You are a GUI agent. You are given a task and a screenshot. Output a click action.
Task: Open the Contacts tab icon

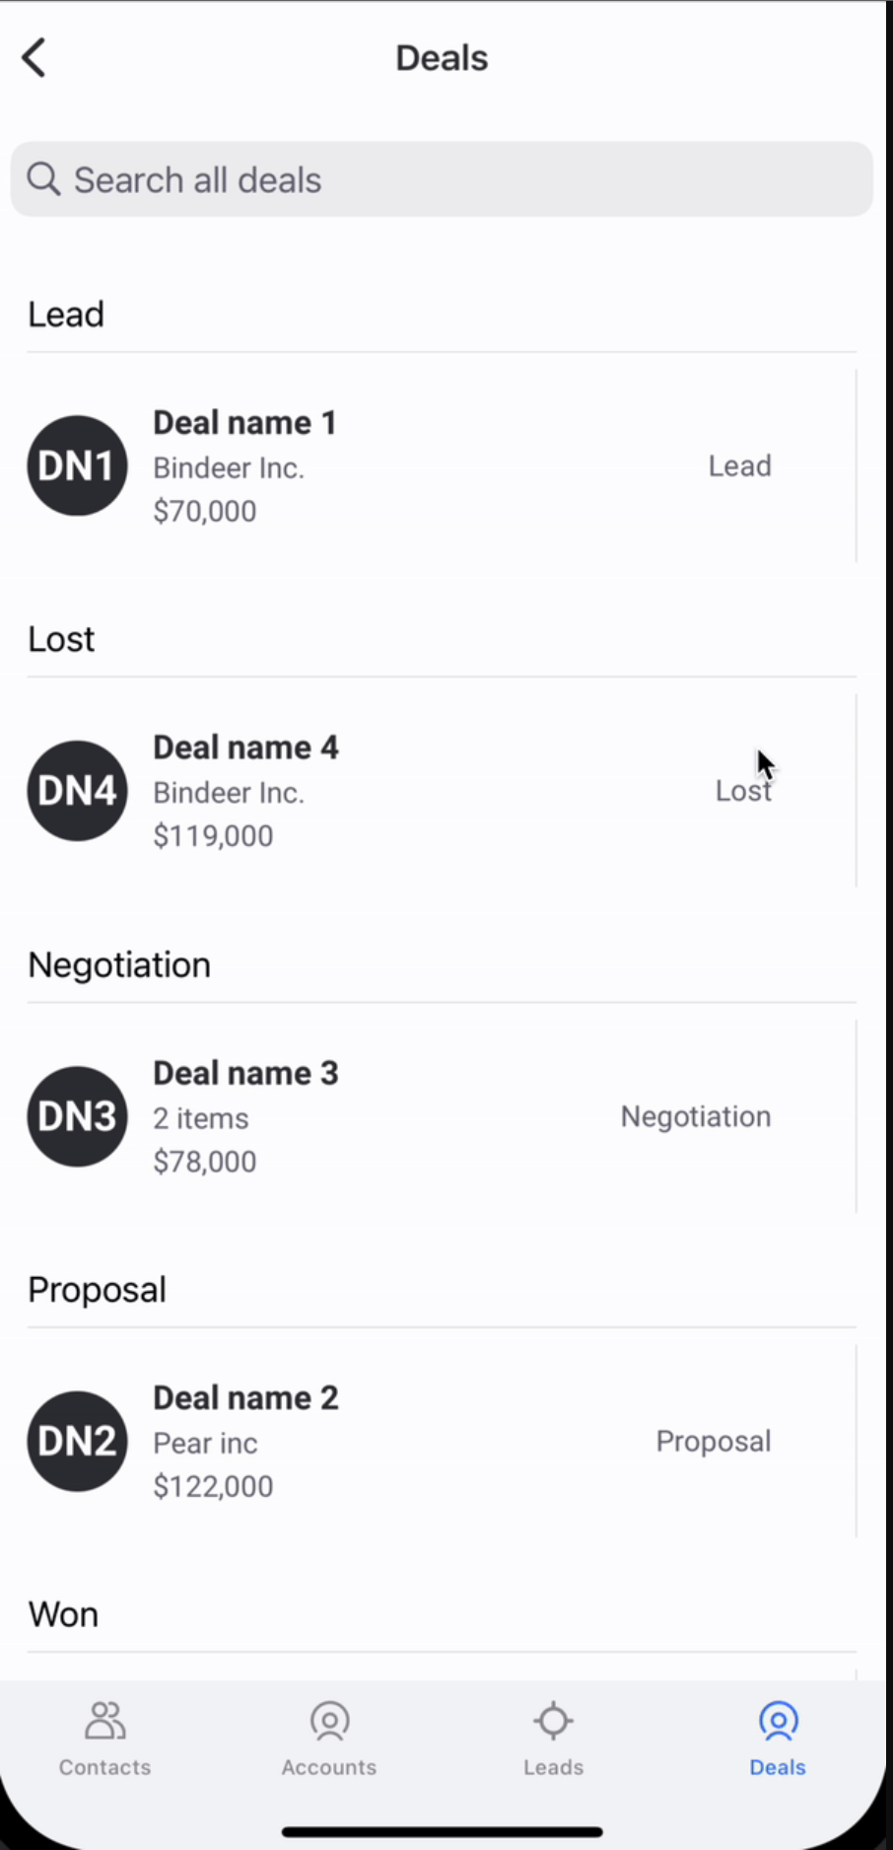[x=104, y=1721]
